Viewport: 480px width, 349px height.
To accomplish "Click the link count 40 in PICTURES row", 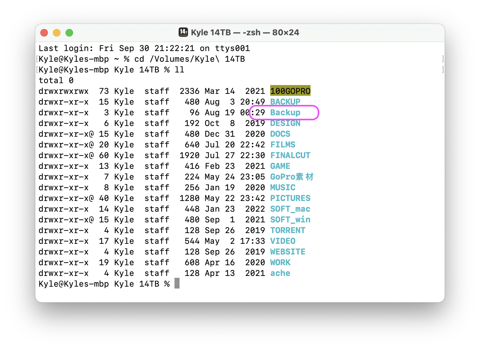I will (x=104, y=198).
